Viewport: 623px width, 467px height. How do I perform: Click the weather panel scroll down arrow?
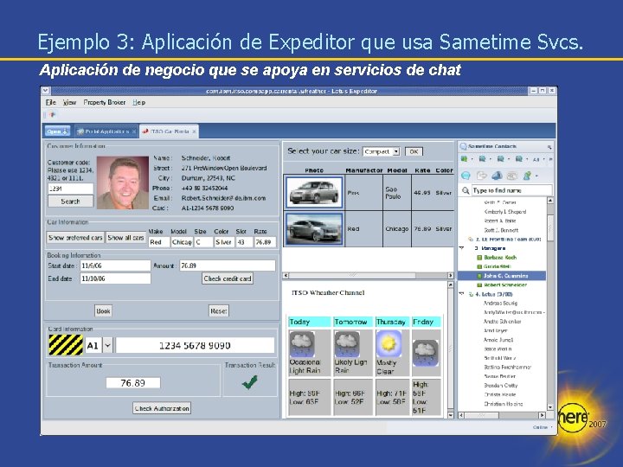pos(451,415)
